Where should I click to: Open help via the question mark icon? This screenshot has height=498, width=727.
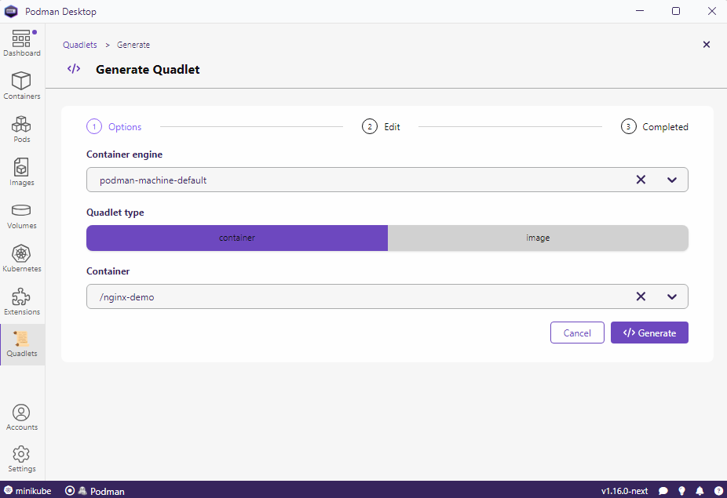(x=718, y=490)
